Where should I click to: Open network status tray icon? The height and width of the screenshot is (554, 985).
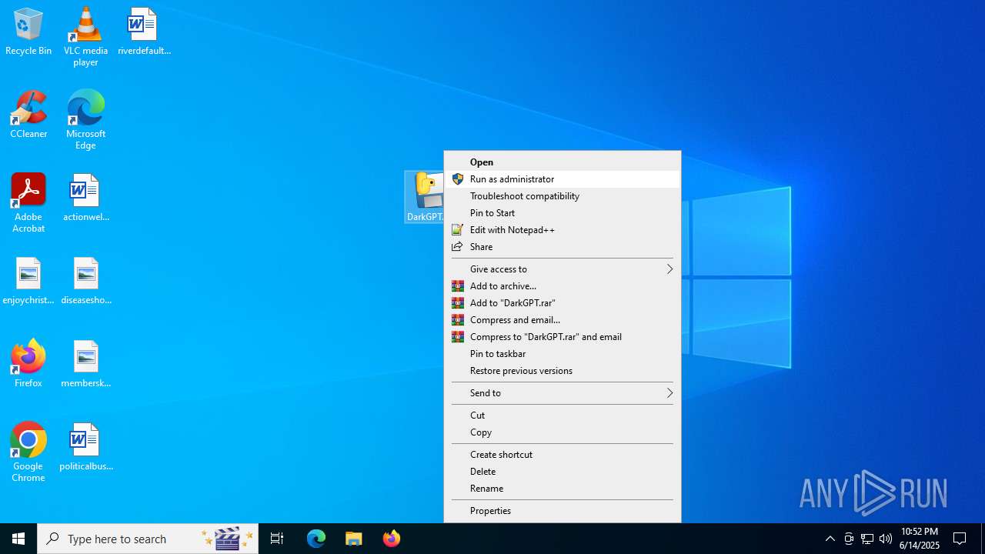[x=867, y=539]
